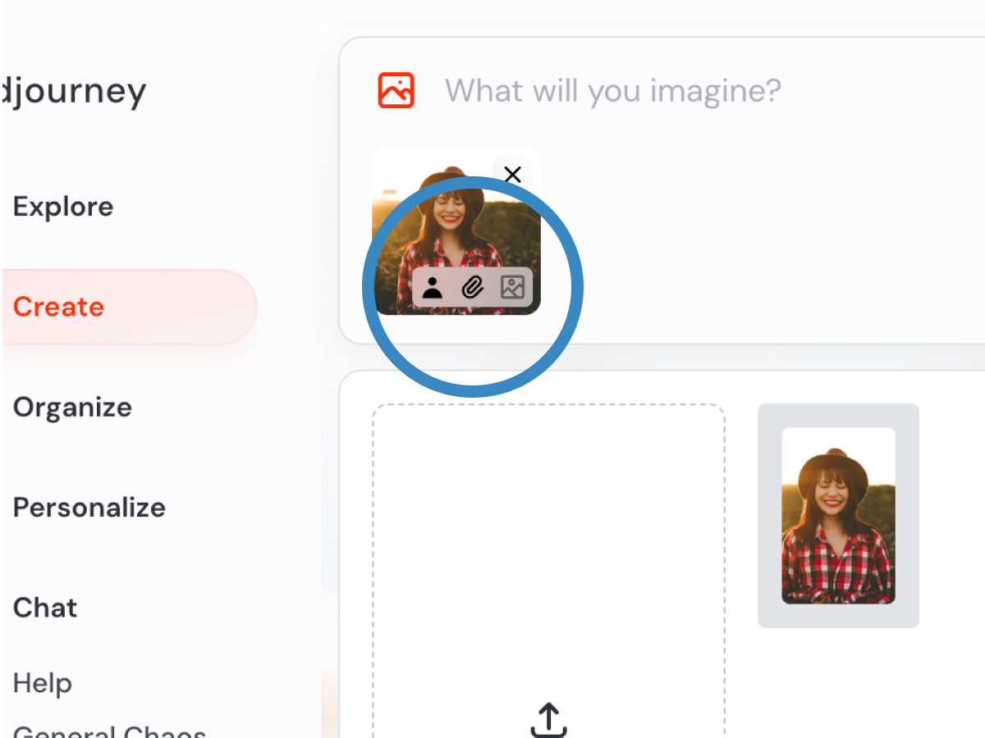Open the Help link
The image size is (985, 738).
(x=43, y=683)
